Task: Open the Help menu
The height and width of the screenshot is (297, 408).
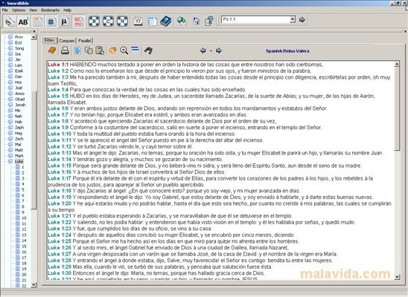Action: (x=68, y=10)
